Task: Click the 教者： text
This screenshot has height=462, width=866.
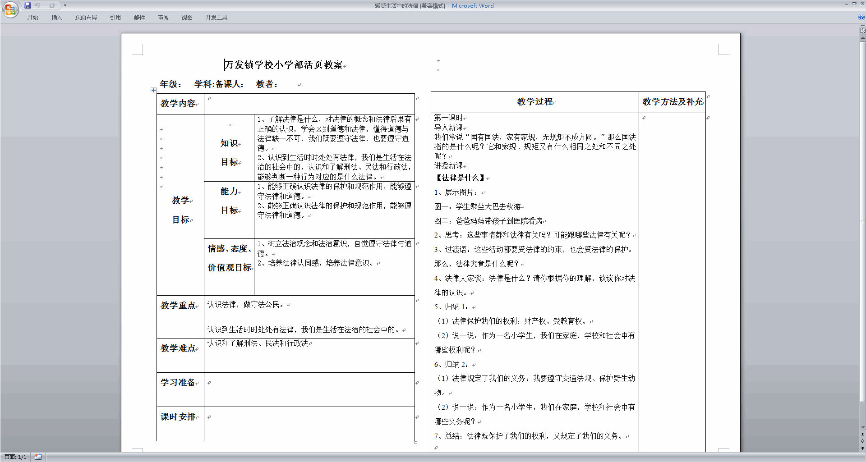Action: [267, 84]
